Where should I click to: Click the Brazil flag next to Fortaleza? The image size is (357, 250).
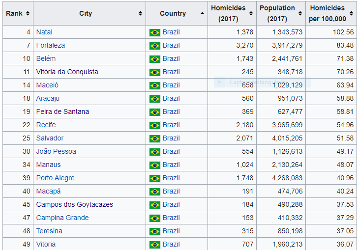(x=155, y=46)
